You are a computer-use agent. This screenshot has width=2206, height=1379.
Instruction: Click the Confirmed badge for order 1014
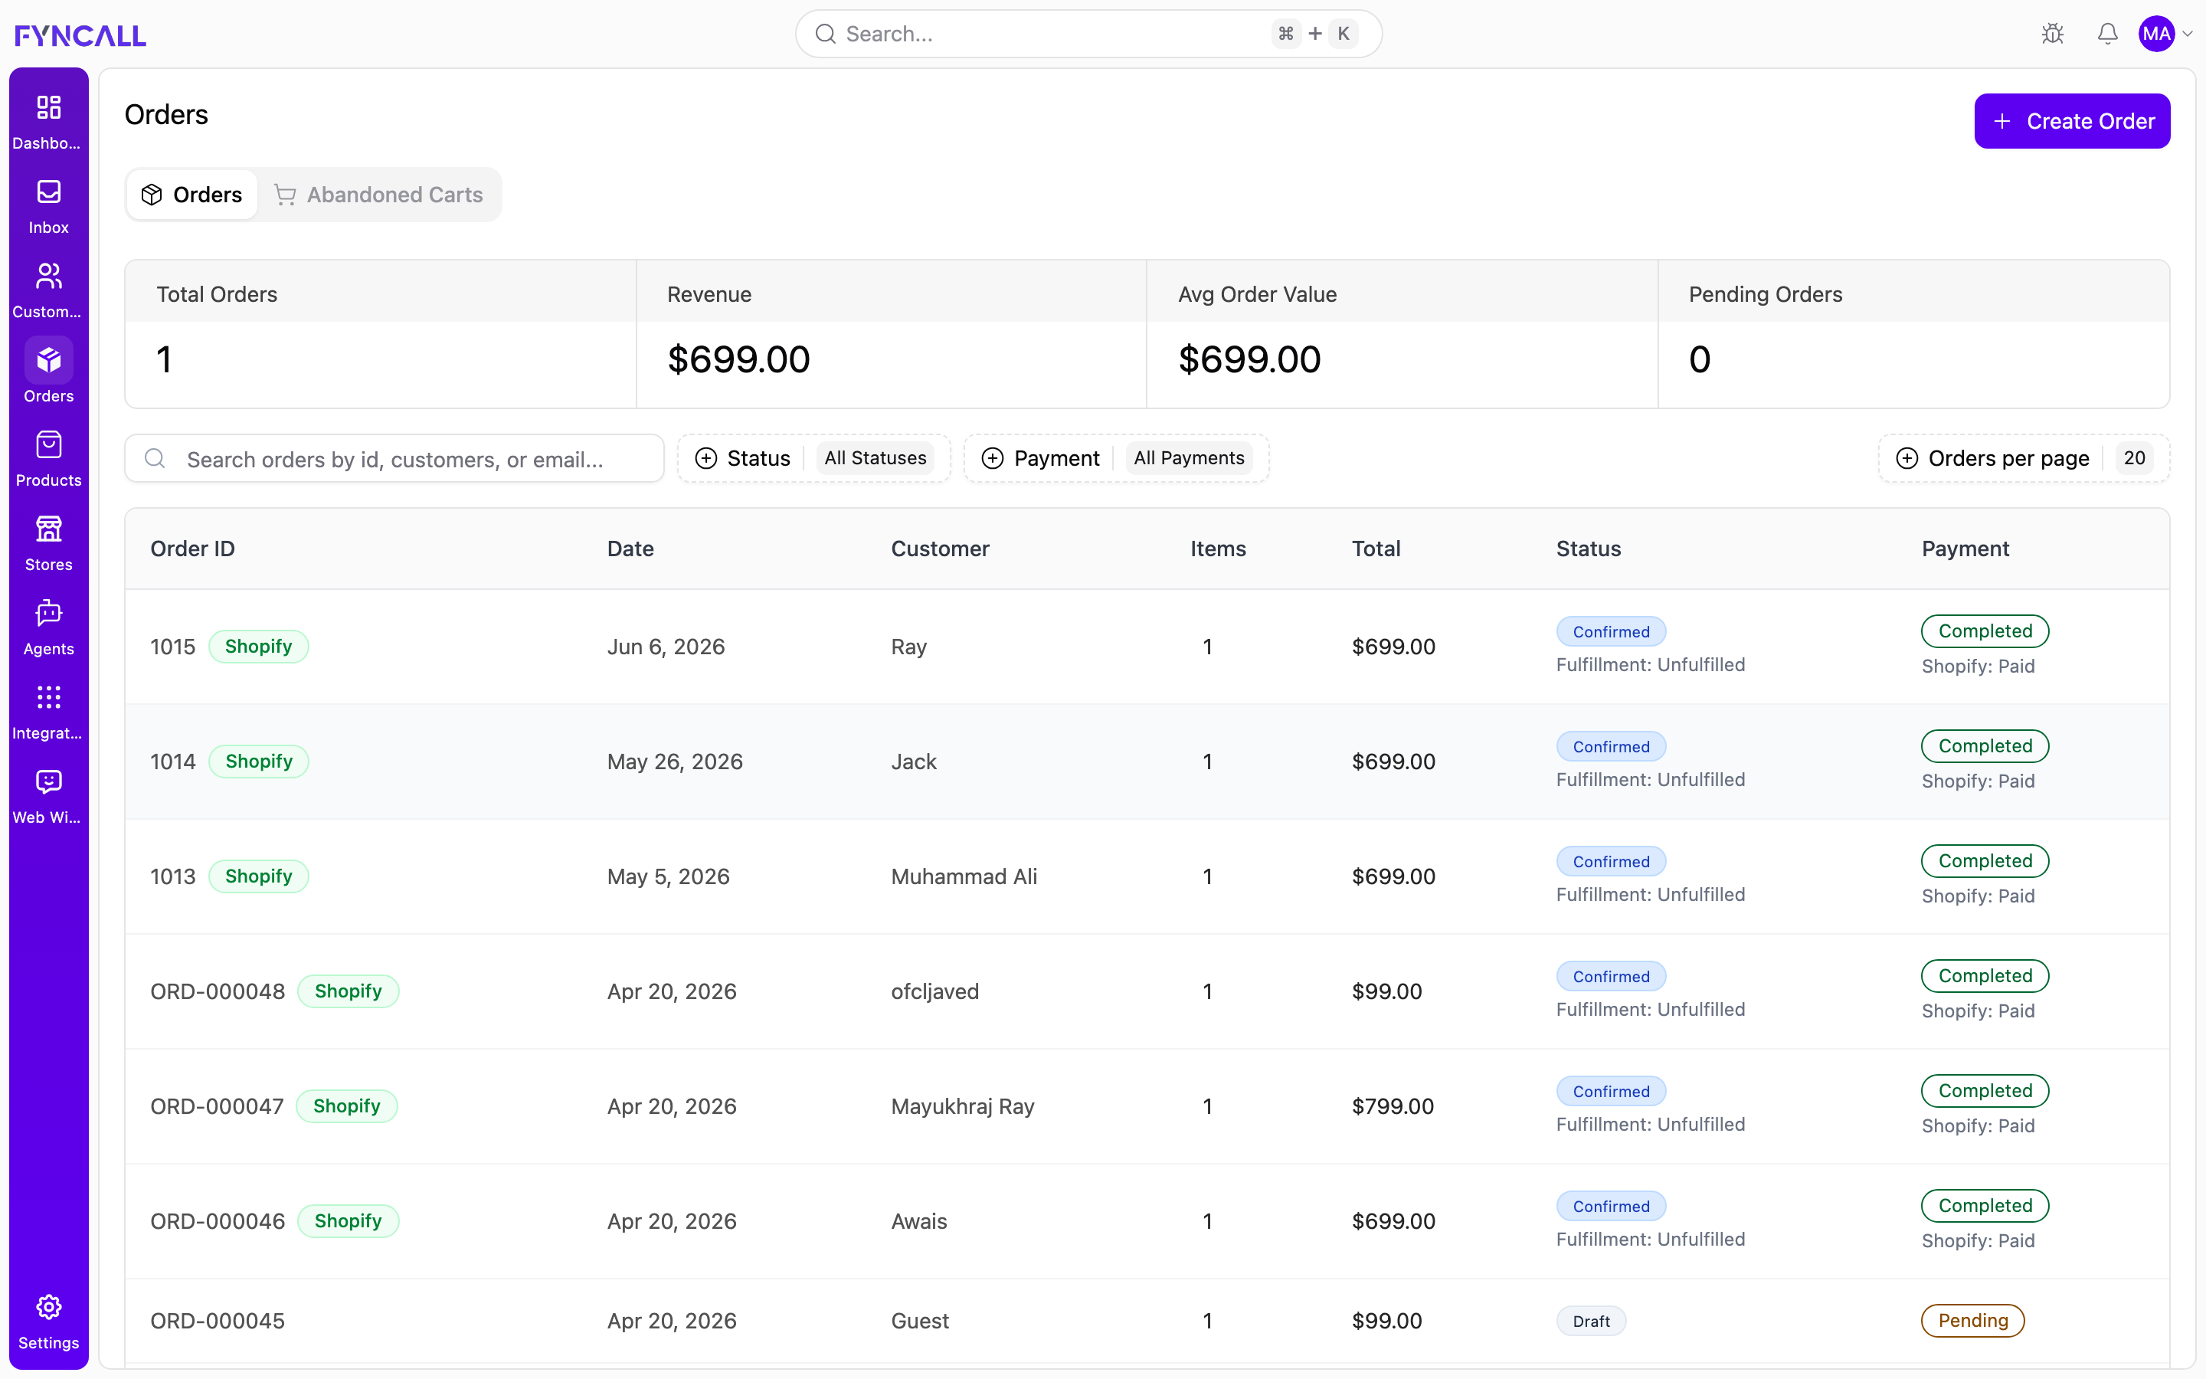pyautogui.click(x=1611, y=746)
